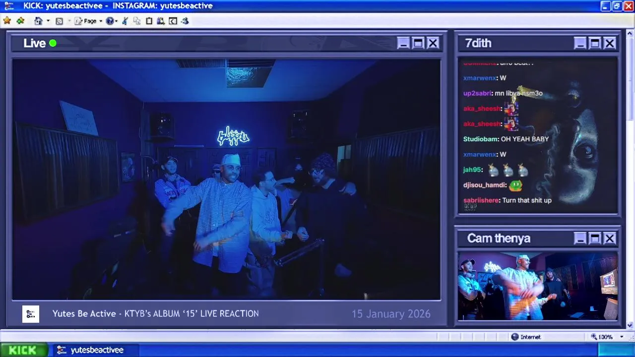Minimize the Live window panel

(403, 43)
